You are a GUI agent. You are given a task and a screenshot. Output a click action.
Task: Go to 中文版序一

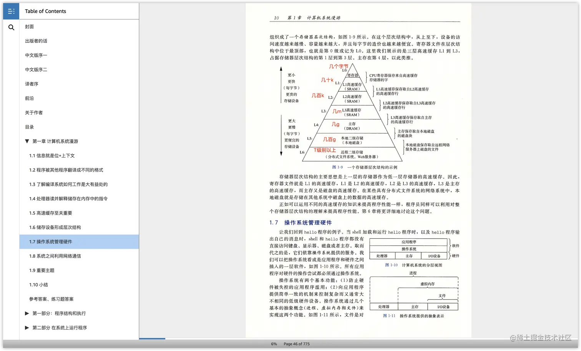(36, 55)
